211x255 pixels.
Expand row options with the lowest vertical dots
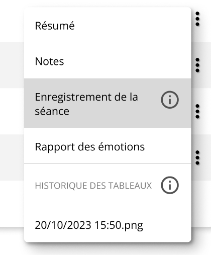pos(197,157)
